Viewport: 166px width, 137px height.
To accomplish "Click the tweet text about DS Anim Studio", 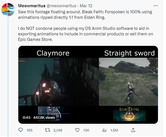I will pos(86,34).
